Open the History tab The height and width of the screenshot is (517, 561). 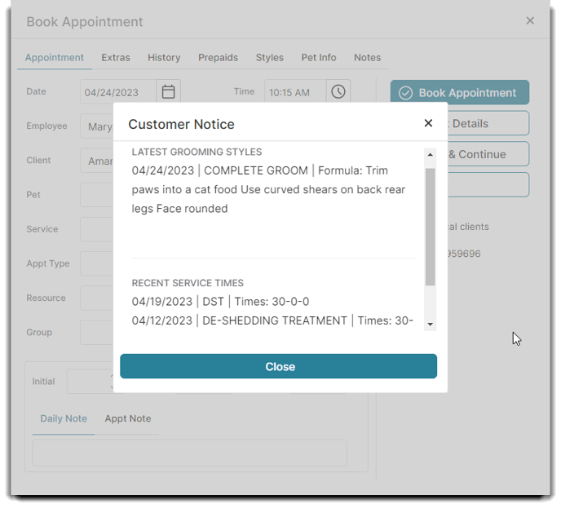point(164,58)
